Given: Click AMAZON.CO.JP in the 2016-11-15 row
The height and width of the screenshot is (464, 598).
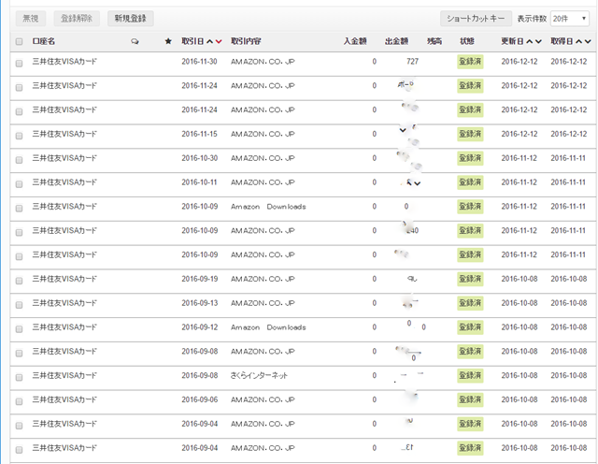Looking at the screenshot, I should 263,134.
